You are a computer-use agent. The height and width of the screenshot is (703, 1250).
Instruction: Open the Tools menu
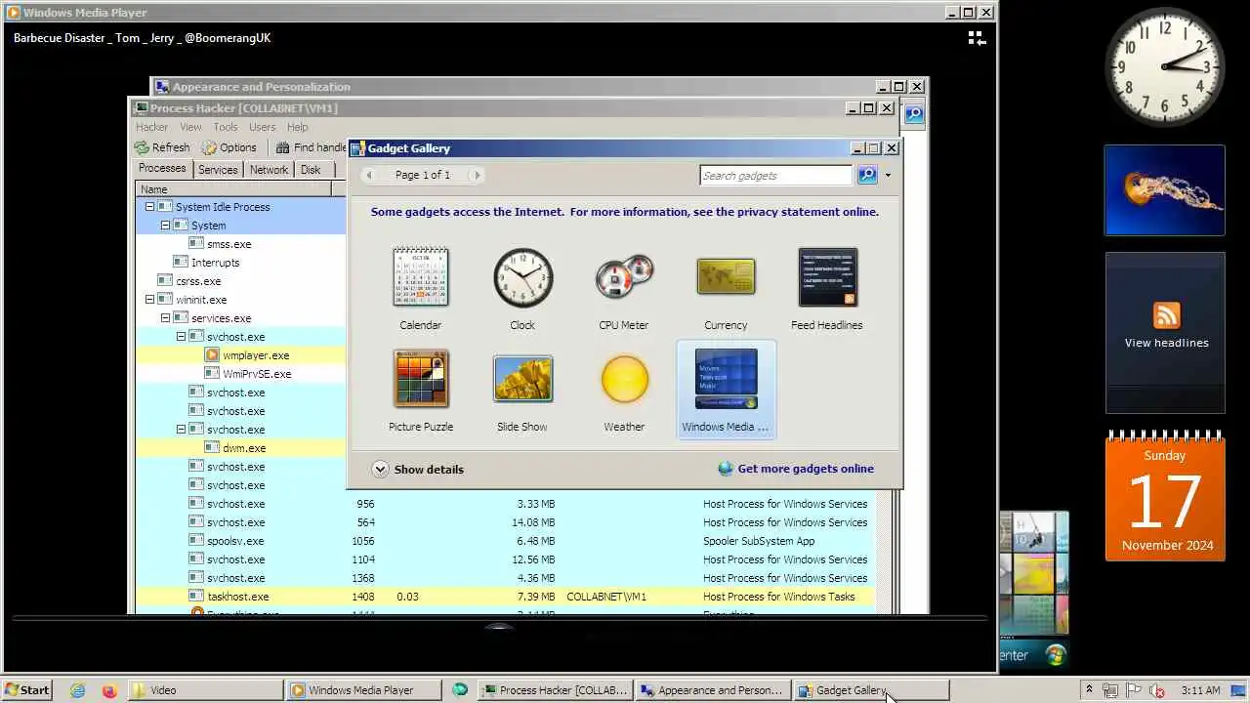tap(226, 127)
